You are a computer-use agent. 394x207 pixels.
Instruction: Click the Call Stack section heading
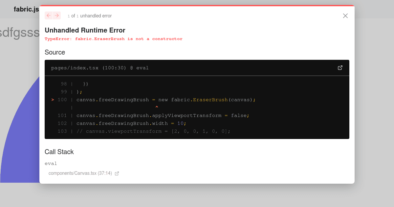[59, 152]
